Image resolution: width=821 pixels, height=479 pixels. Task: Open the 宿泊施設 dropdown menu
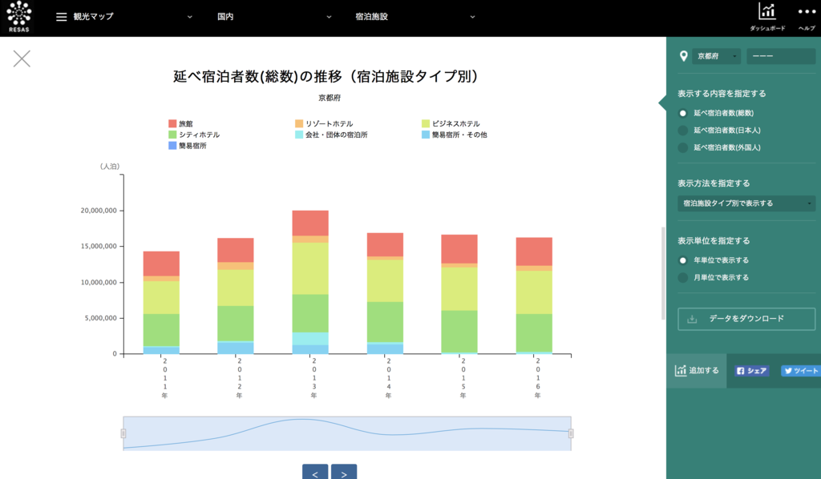coord(415,17)
